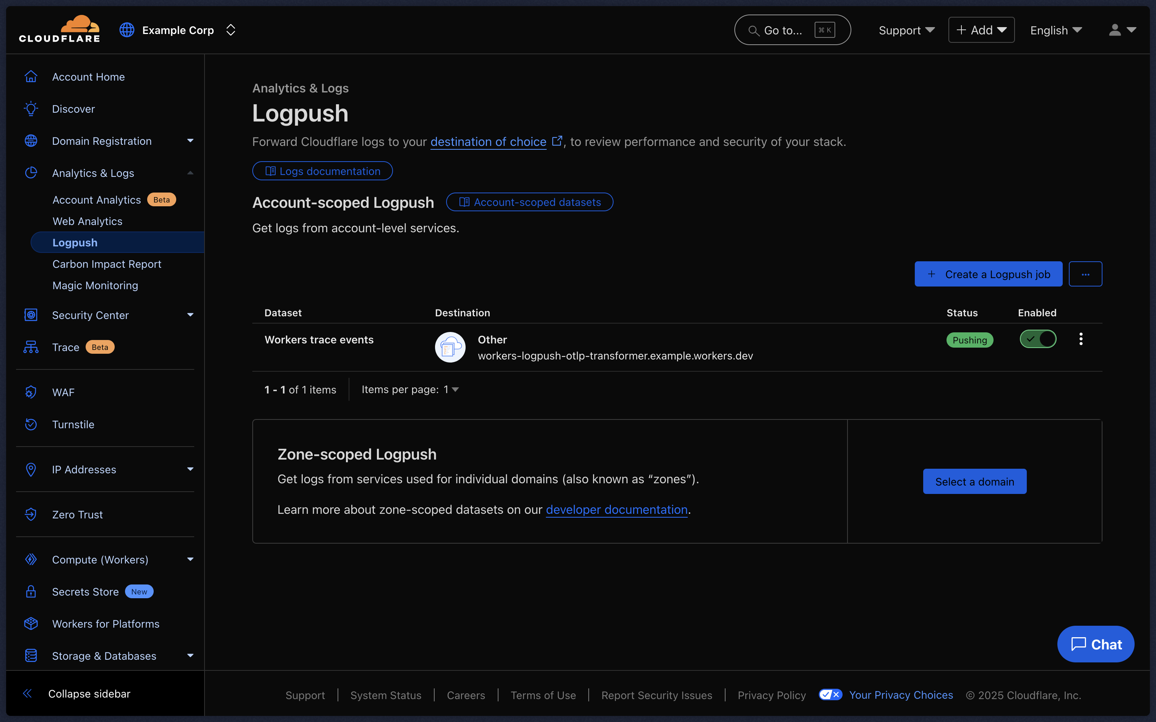Click the Account Home house icon

pos(31,77)
